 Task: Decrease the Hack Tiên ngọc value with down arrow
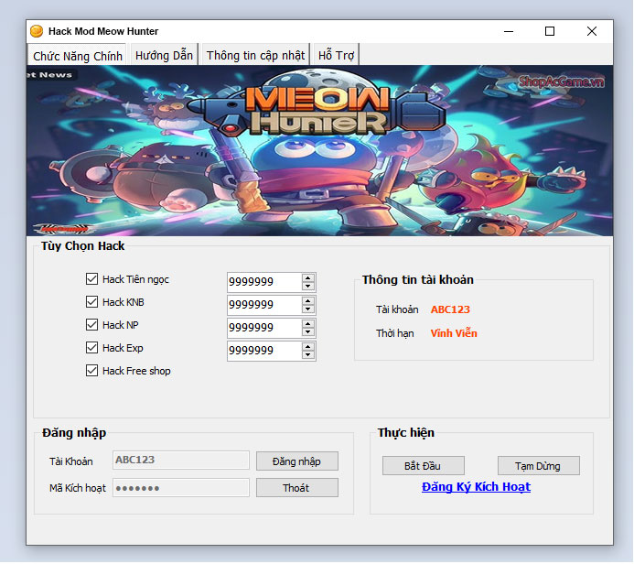[308, 286]
